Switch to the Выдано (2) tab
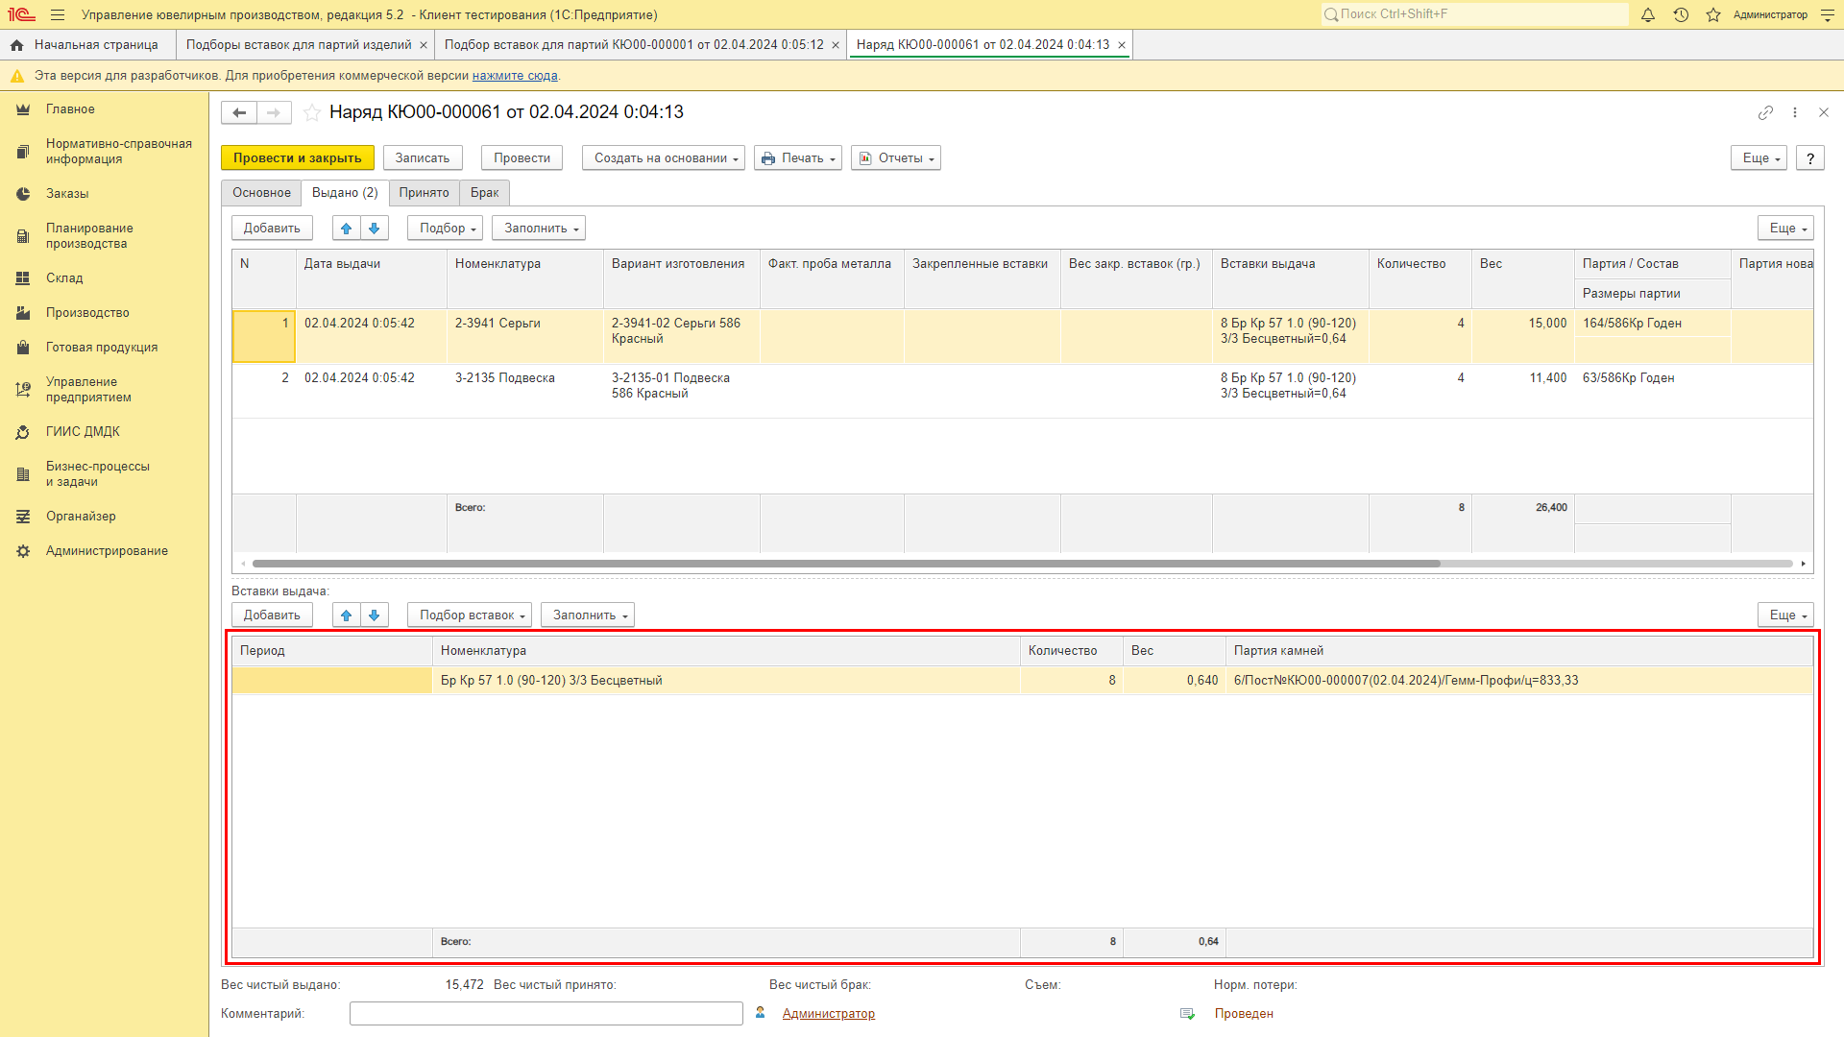1844x1037 pixels. [x=345, y=193]
